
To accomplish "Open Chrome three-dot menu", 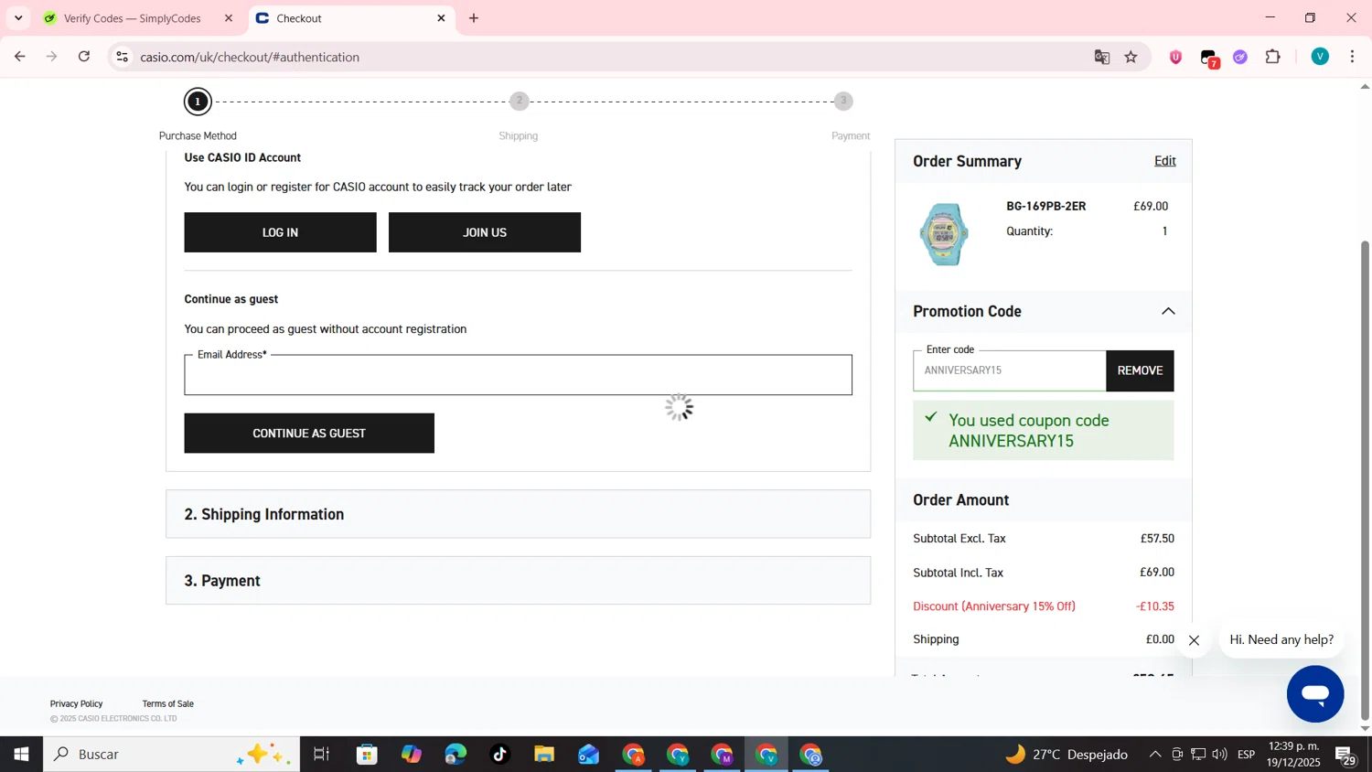I will click(x=1353, y=57).
